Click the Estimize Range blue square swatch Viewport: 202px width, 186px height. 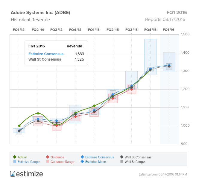tap(15, 161)
